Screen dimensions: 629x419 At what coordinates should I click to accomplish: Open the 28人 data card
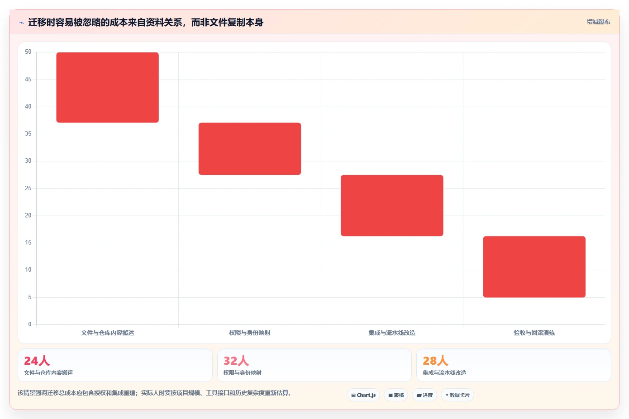(514, 365)
